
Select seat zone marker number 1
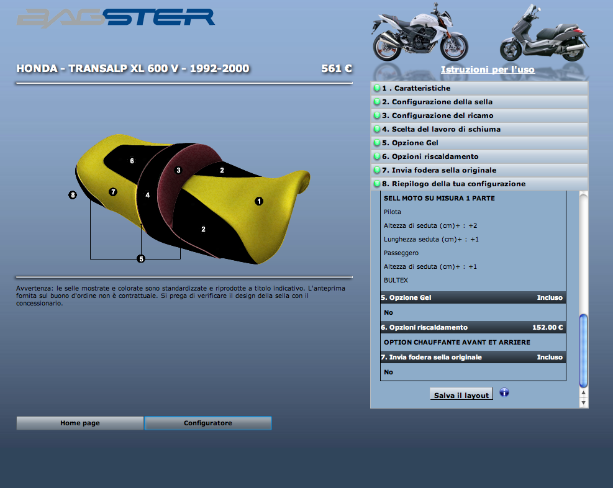point(259,201)
